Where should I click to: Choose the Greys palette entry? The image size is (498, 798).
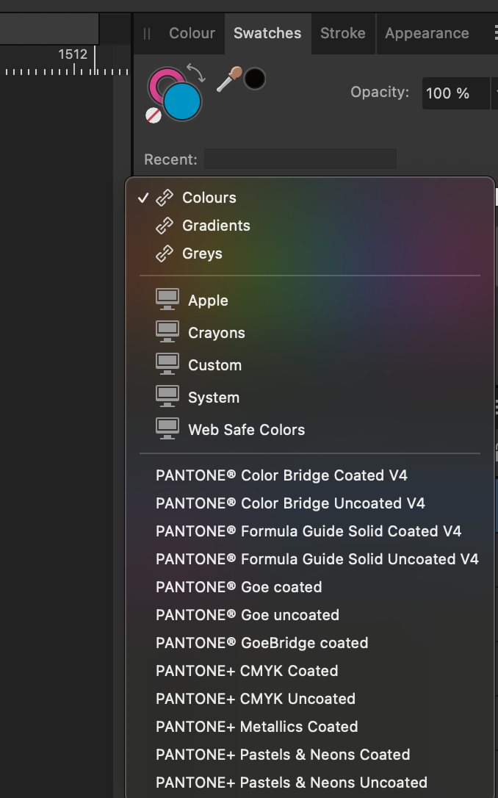point(202,254)
